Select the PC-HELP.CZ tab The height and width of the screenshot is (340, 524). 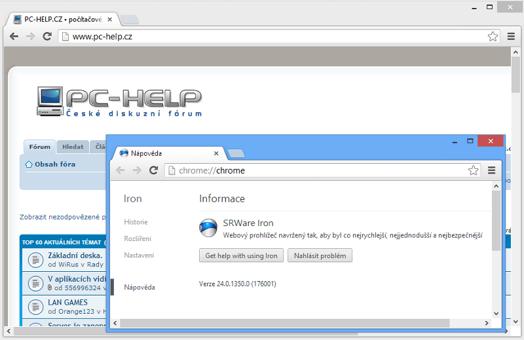(62, 20)
